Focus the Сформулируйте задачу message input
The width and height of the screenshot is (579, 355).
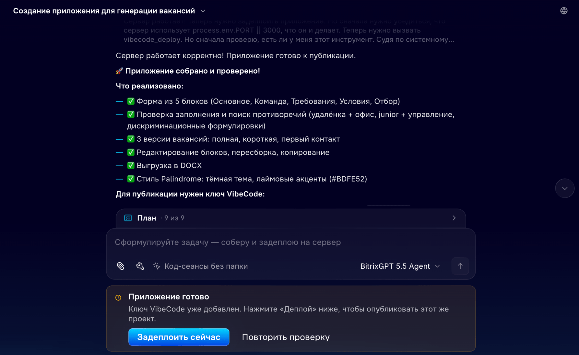pos(291,242)
